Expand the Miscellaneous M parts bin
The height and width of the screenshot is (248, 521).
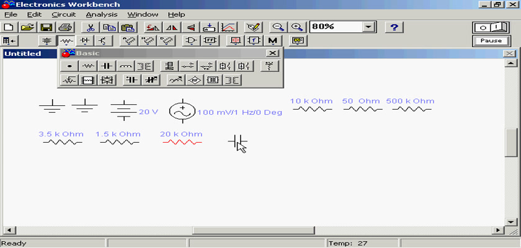(272, 41)
